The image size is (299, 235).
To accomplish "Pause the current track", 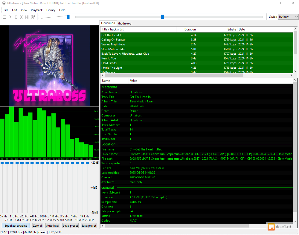I will [16, 17].
